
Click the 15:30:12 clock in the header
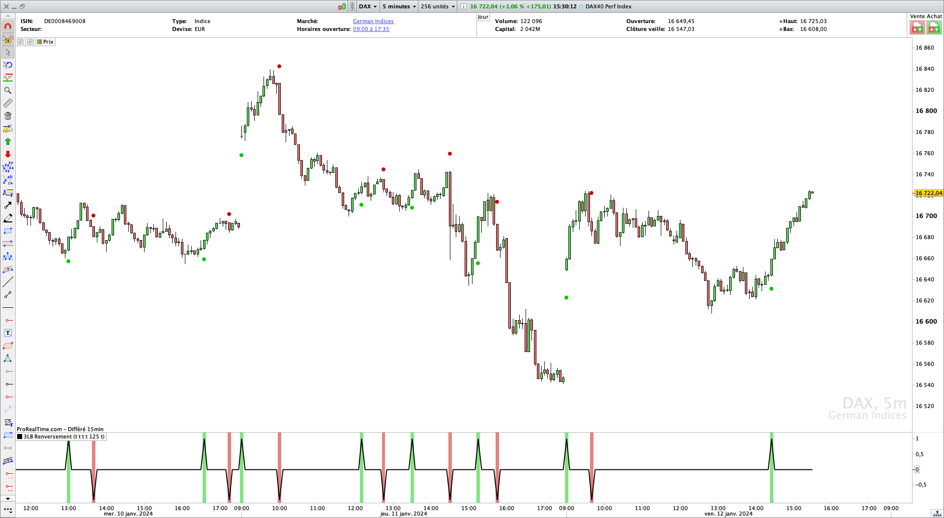(564, 6)
